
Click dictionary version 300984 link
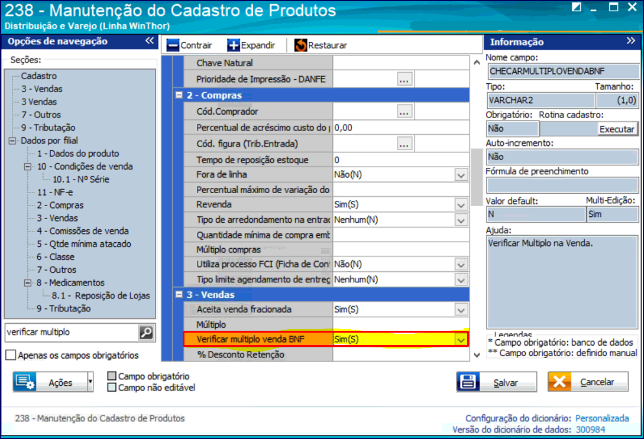590,430
